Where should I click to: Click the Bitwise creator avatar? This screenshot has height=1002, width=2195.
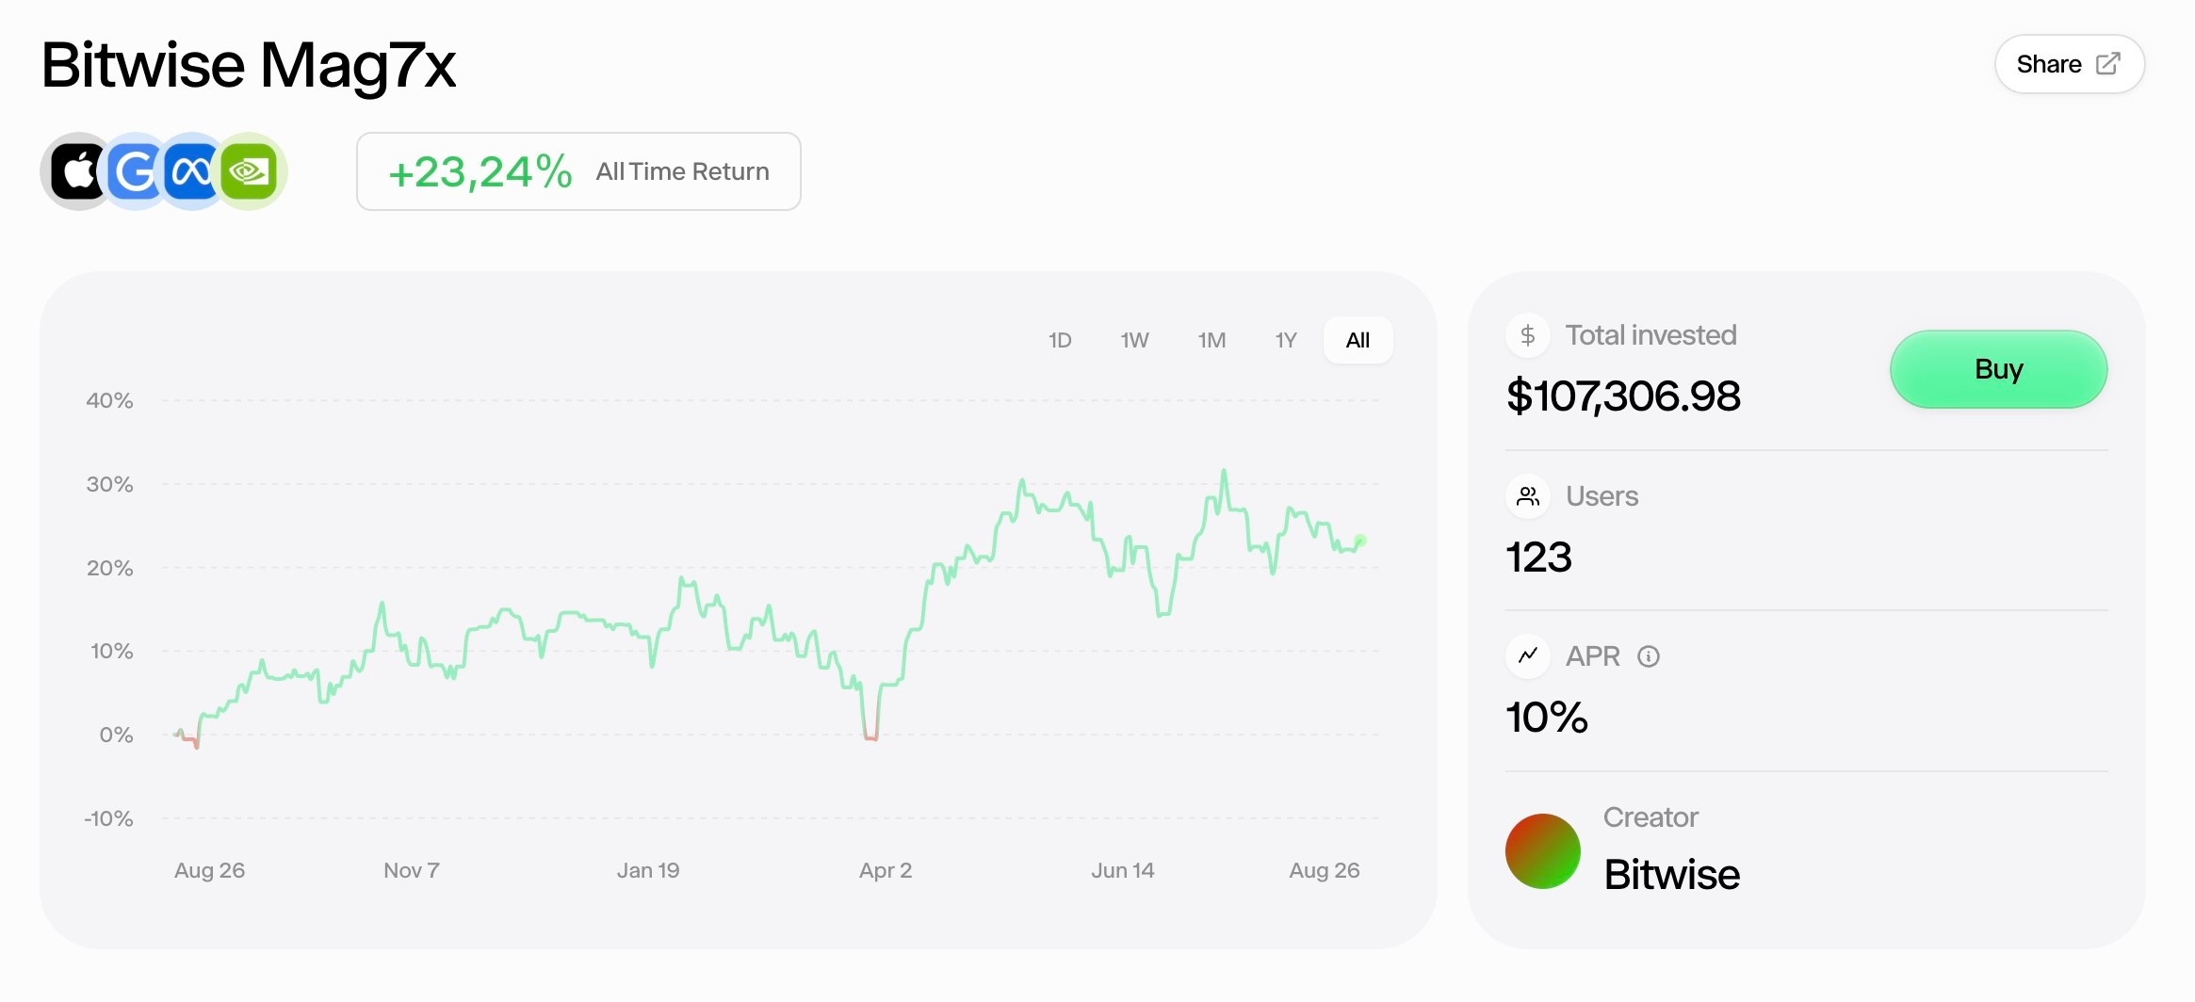coord(1543,851)
